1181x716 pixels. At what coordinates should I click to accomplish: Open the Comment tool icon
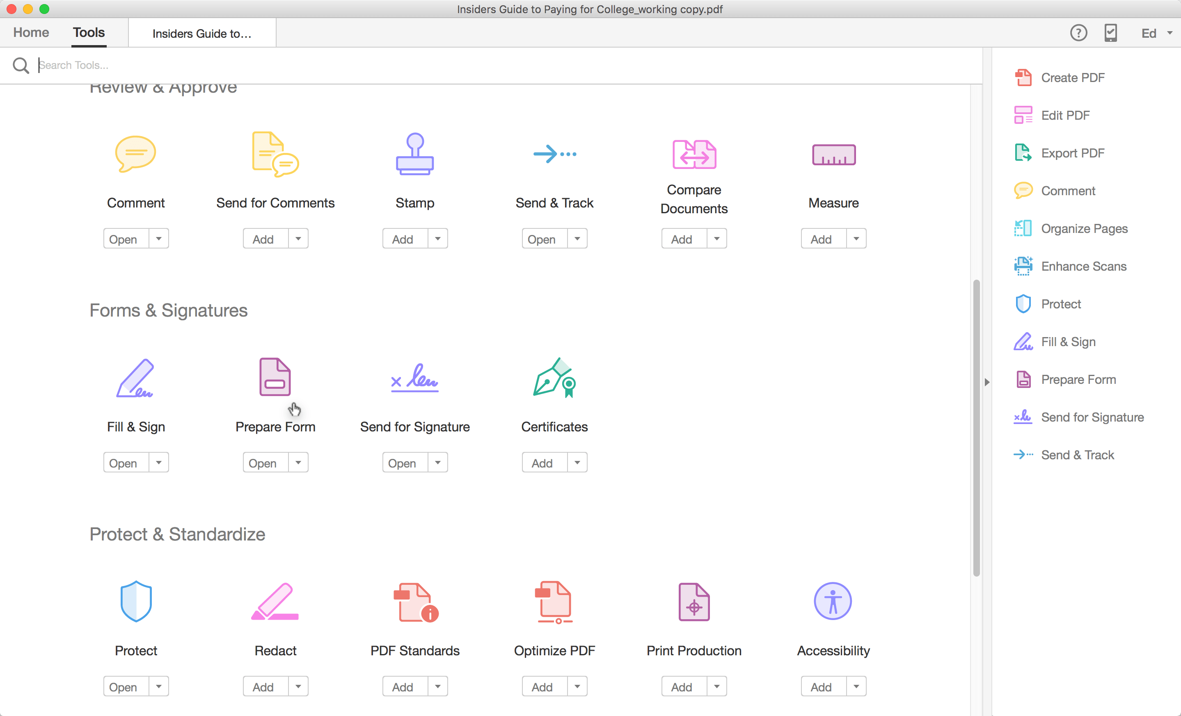pos(136,154)
